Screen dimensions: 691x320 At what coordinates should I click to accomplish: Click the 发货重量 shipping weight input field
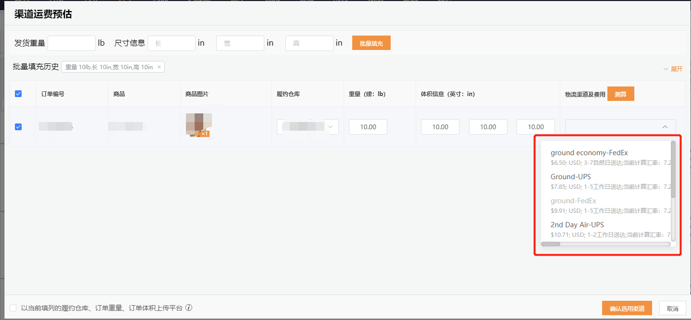pos(71,43)
